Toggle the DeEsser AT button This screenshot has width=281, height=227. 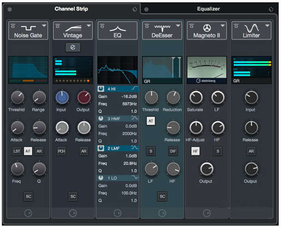[151, 121]
